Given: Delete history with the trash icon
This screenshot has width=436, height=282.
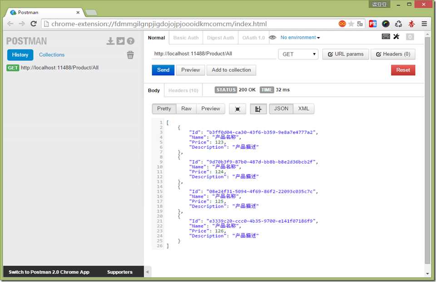Looking at the screenshot, I should 130,55.
